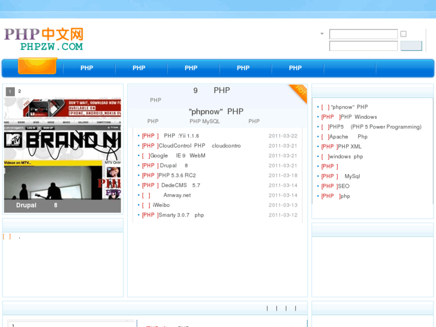436x327 pixels.
Task: Open the Google IE 9 WebM article
Action: [178, 155]
